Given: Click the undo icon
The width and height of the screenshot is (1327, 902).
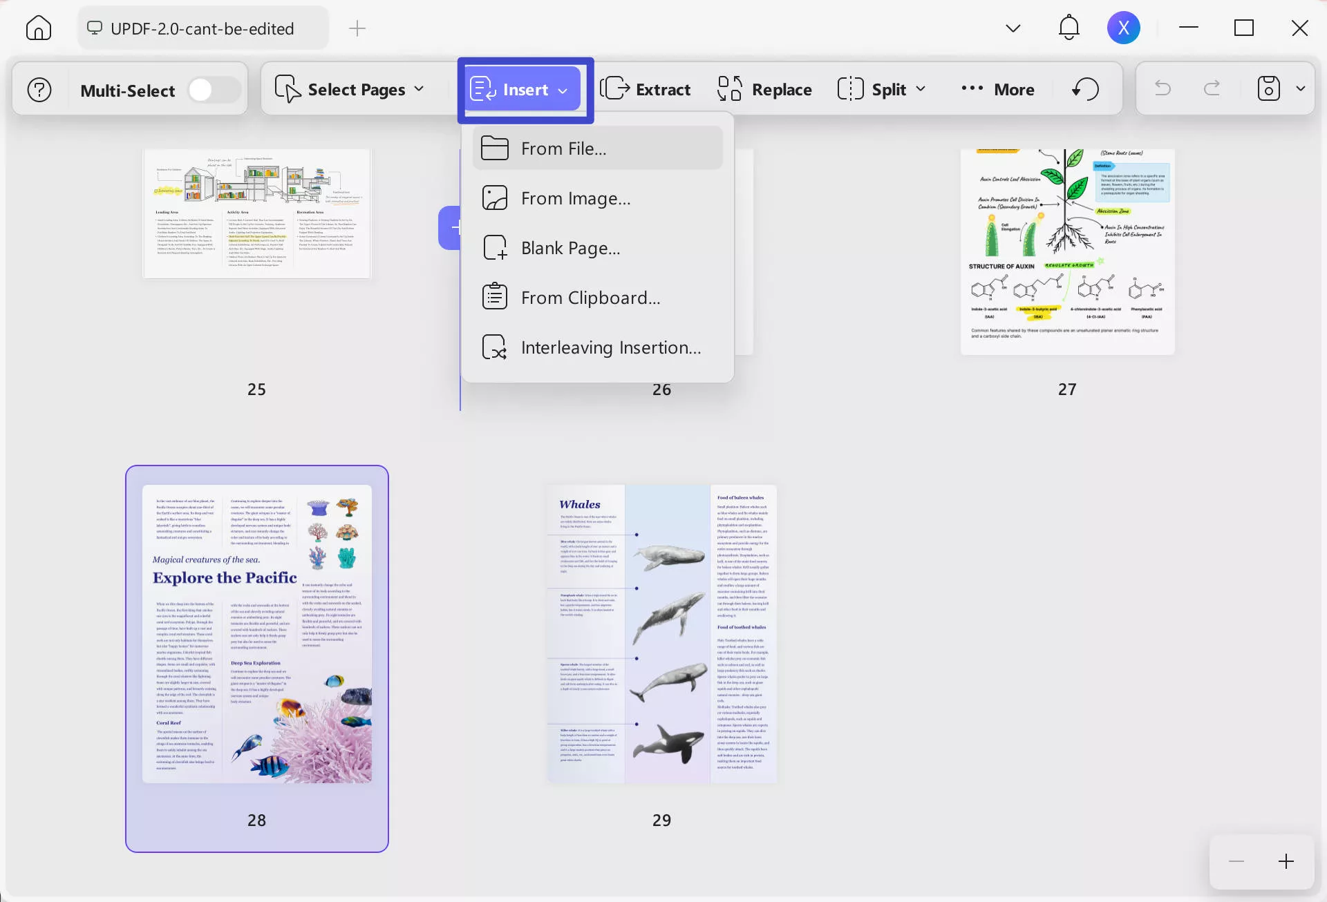Looking at the screenshot, I should pos(1163,88).
